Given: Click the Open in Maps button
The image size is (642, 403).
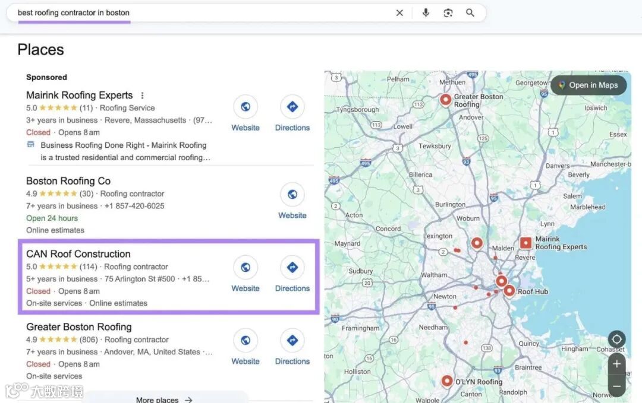Looking at the screenshot, I should pyautogui.click(x=588, y=85).
